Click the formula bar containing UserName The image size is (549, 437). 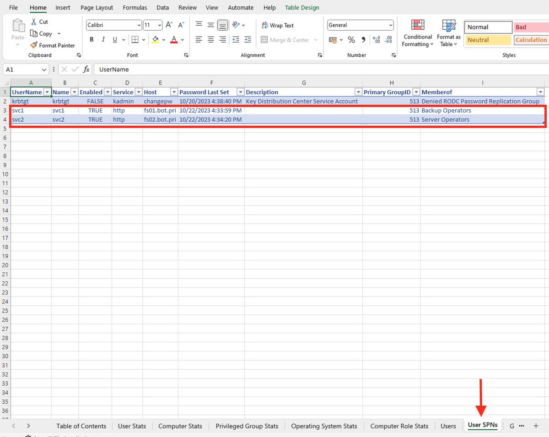coord(320,70)
